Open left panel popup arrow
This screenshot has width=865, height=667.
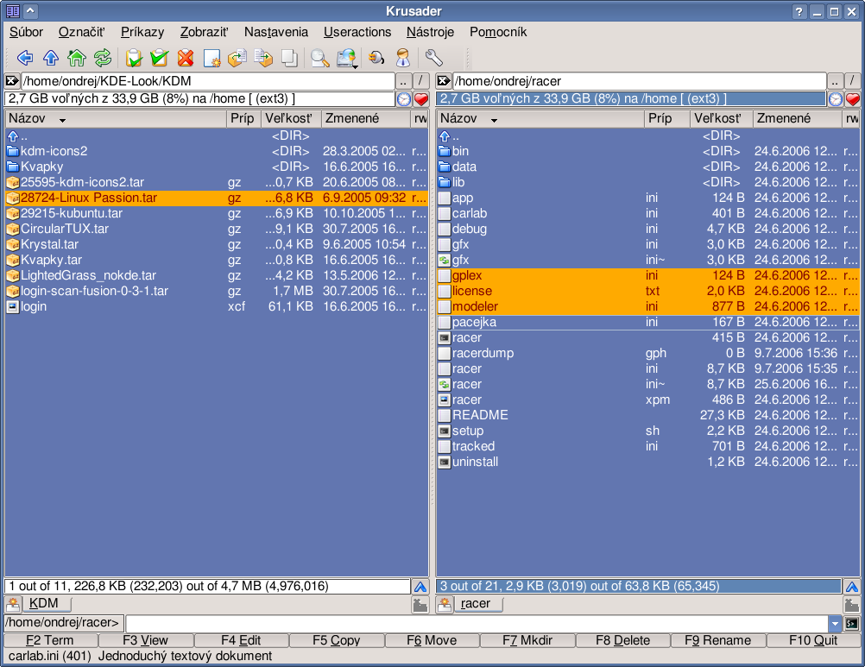pos(420,587)
